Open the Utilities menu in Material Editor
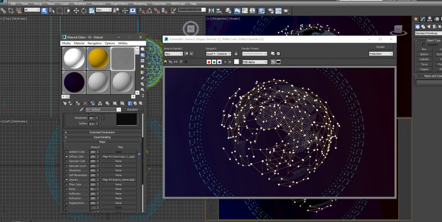 click(x=123, y=44)
